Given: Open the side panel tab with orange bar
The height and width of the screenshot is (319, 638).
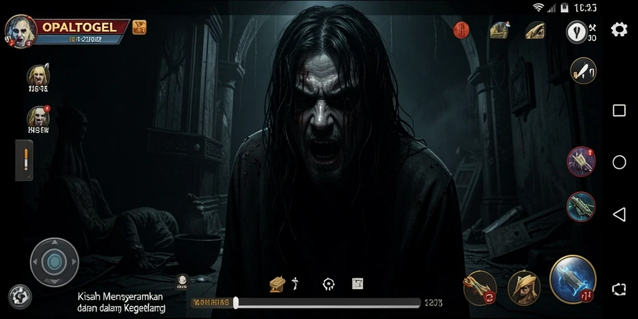Looking at the screenshot, I should coord(24,160).
